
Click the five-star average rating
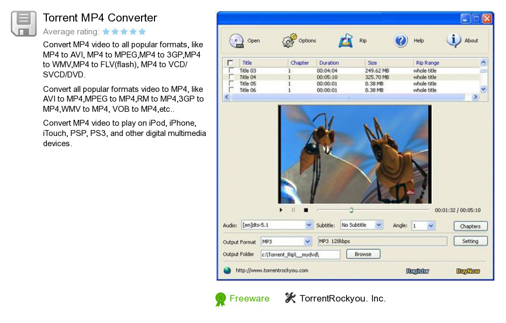click(x=124, y=32)
